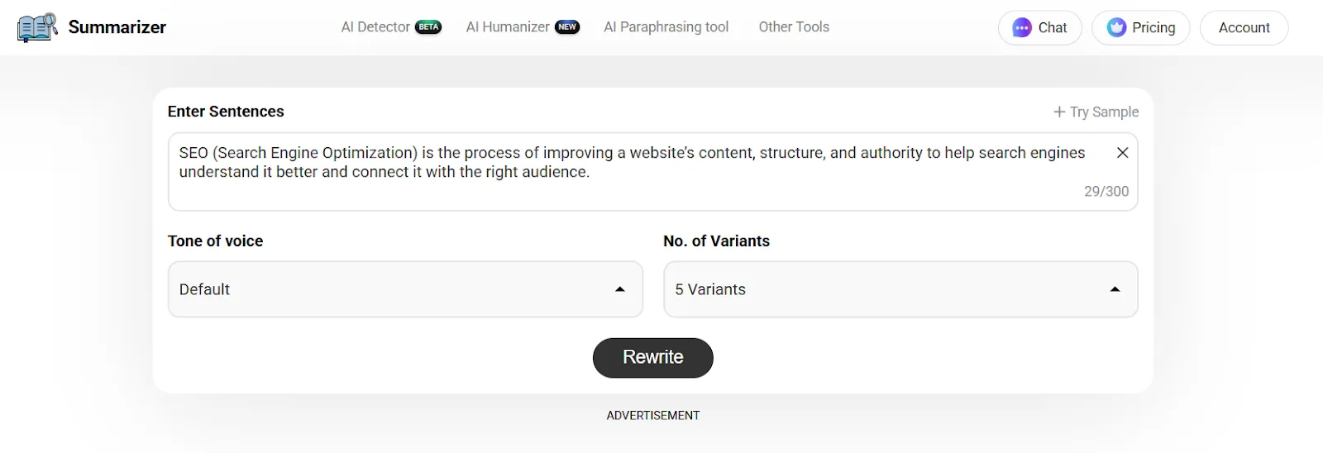Click the Summarizer brand name
Screen dimensions: 1323x453
(117, 27)
